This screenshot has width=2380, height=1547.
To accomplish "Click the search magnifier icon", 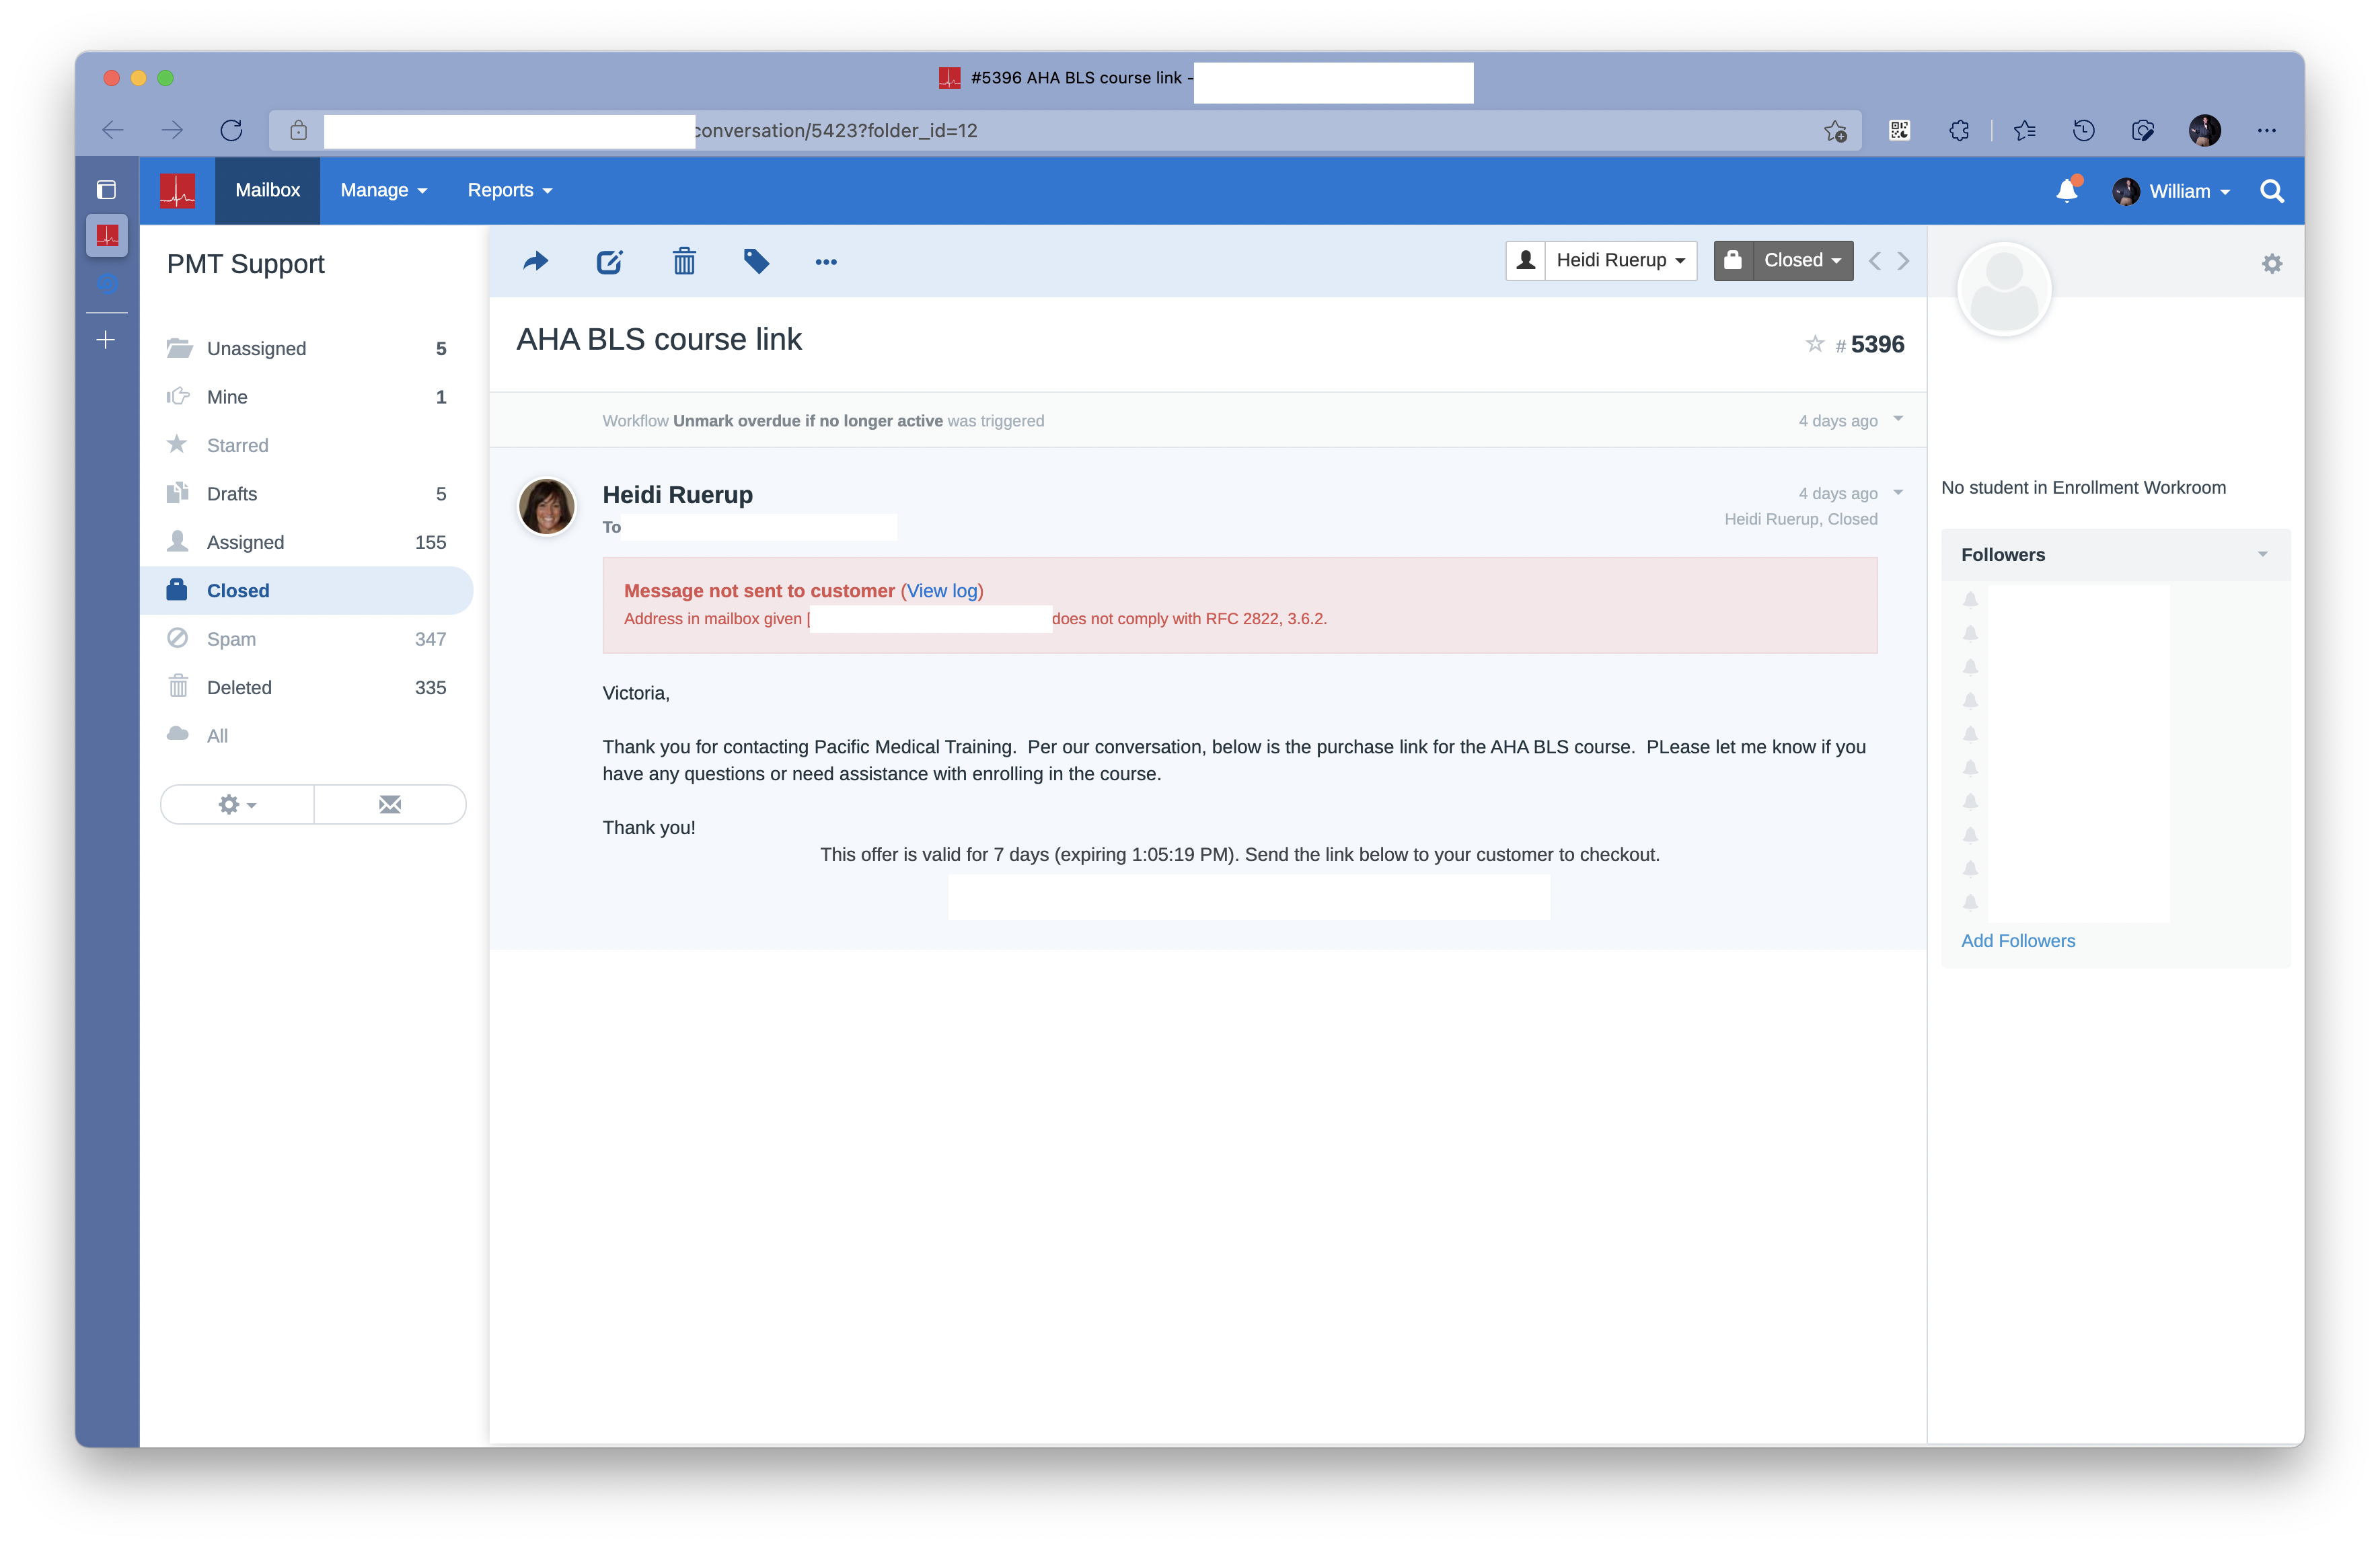I will pyautogui.click(x=2272, y=191).
